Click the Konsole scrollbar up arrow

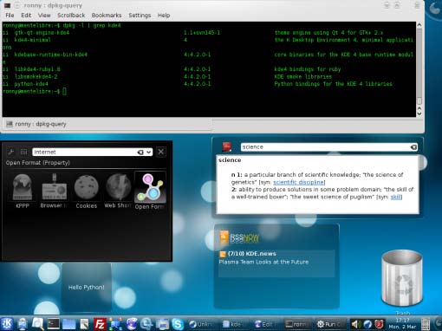click(419, 25)
